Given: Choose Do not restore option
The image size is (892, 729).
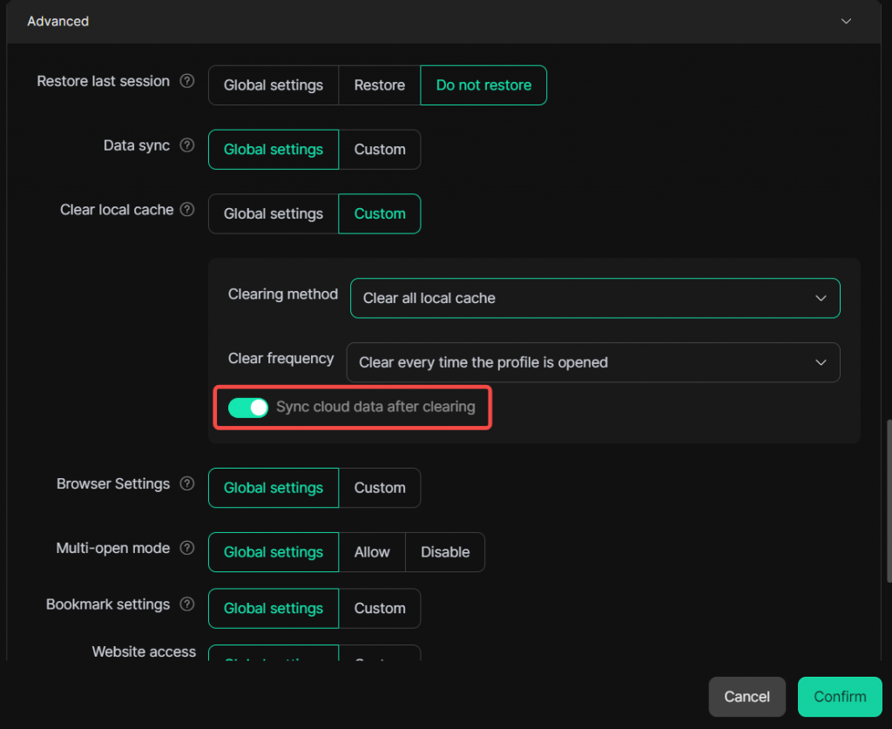Looking at the screenshot, I should click(483, 85).
